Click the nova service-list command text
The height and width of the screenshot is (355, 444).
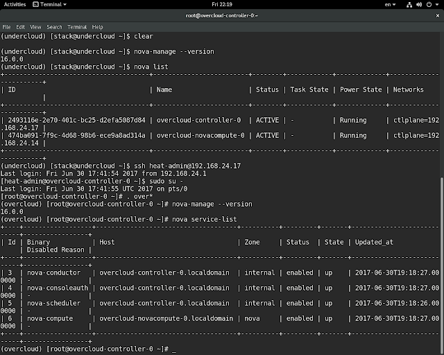tap(205, 219)
